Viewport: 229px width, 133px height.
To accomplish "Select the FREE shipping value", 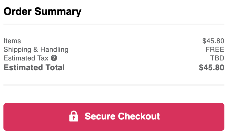I will (x=215, y=50).
